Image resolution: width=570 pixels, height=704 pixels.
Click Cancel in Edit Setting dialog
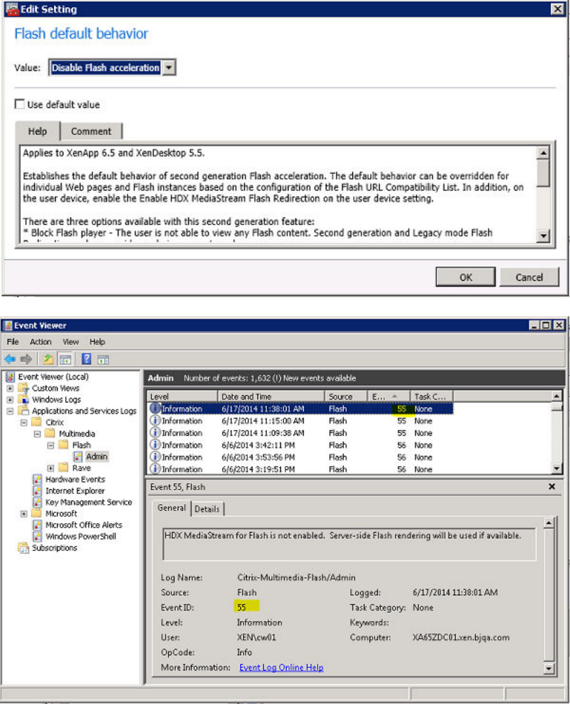[529, 277]
